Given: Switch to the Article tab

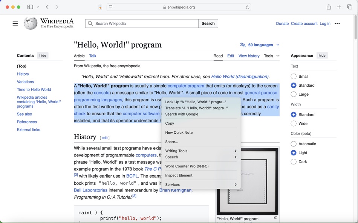Looking at the screenshot, I should [79, 56].
